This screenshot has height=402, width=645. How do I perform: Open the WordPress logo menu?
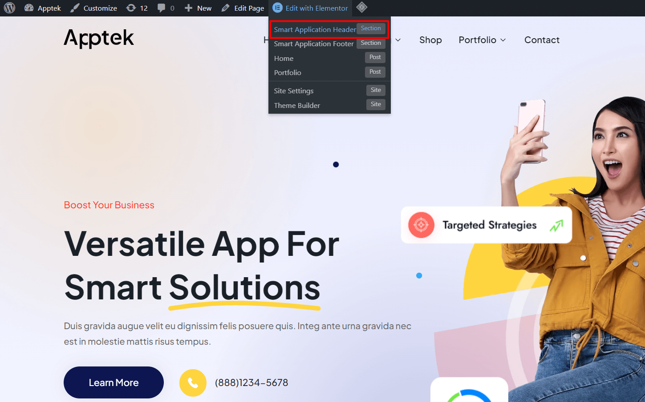click(9, 8)
